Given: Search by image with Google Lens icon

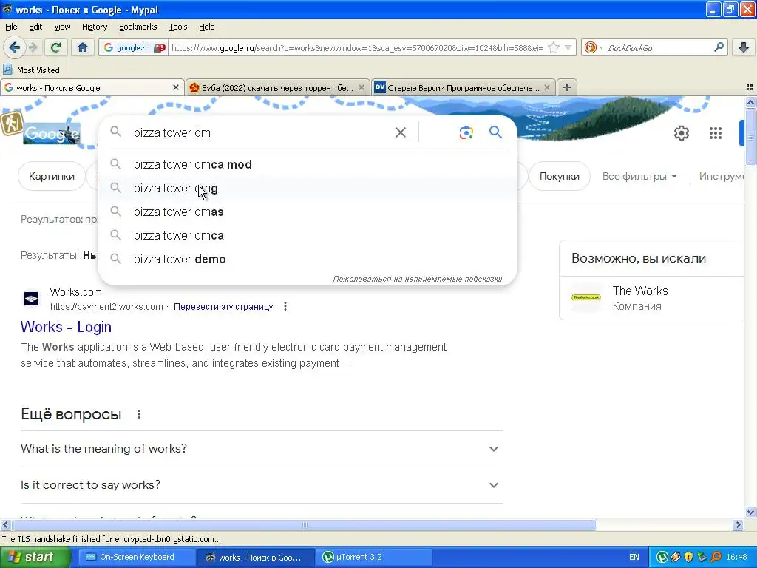Looking at the screenshot, I should coord(466,132).
